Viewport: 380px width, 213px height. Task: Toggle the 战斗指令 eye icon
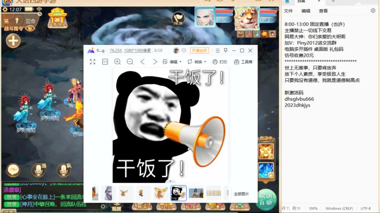(30, 28)
